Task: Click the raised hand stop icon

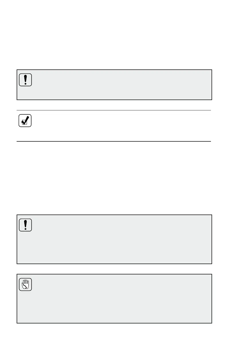Action: pyautogui.click(x=25, y=284)
